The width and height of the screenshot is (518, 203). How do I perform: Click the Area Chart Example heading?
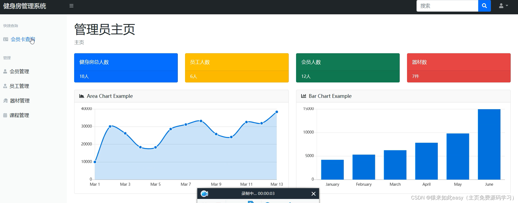tap(110, 96)
